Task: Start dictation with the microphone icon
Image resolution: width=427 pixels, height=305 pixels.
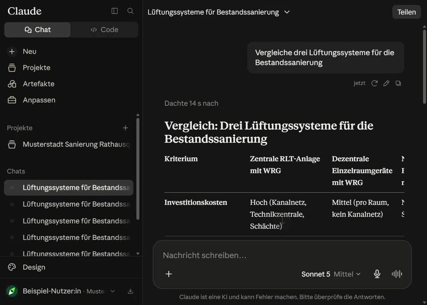Action: pos(377,274)
